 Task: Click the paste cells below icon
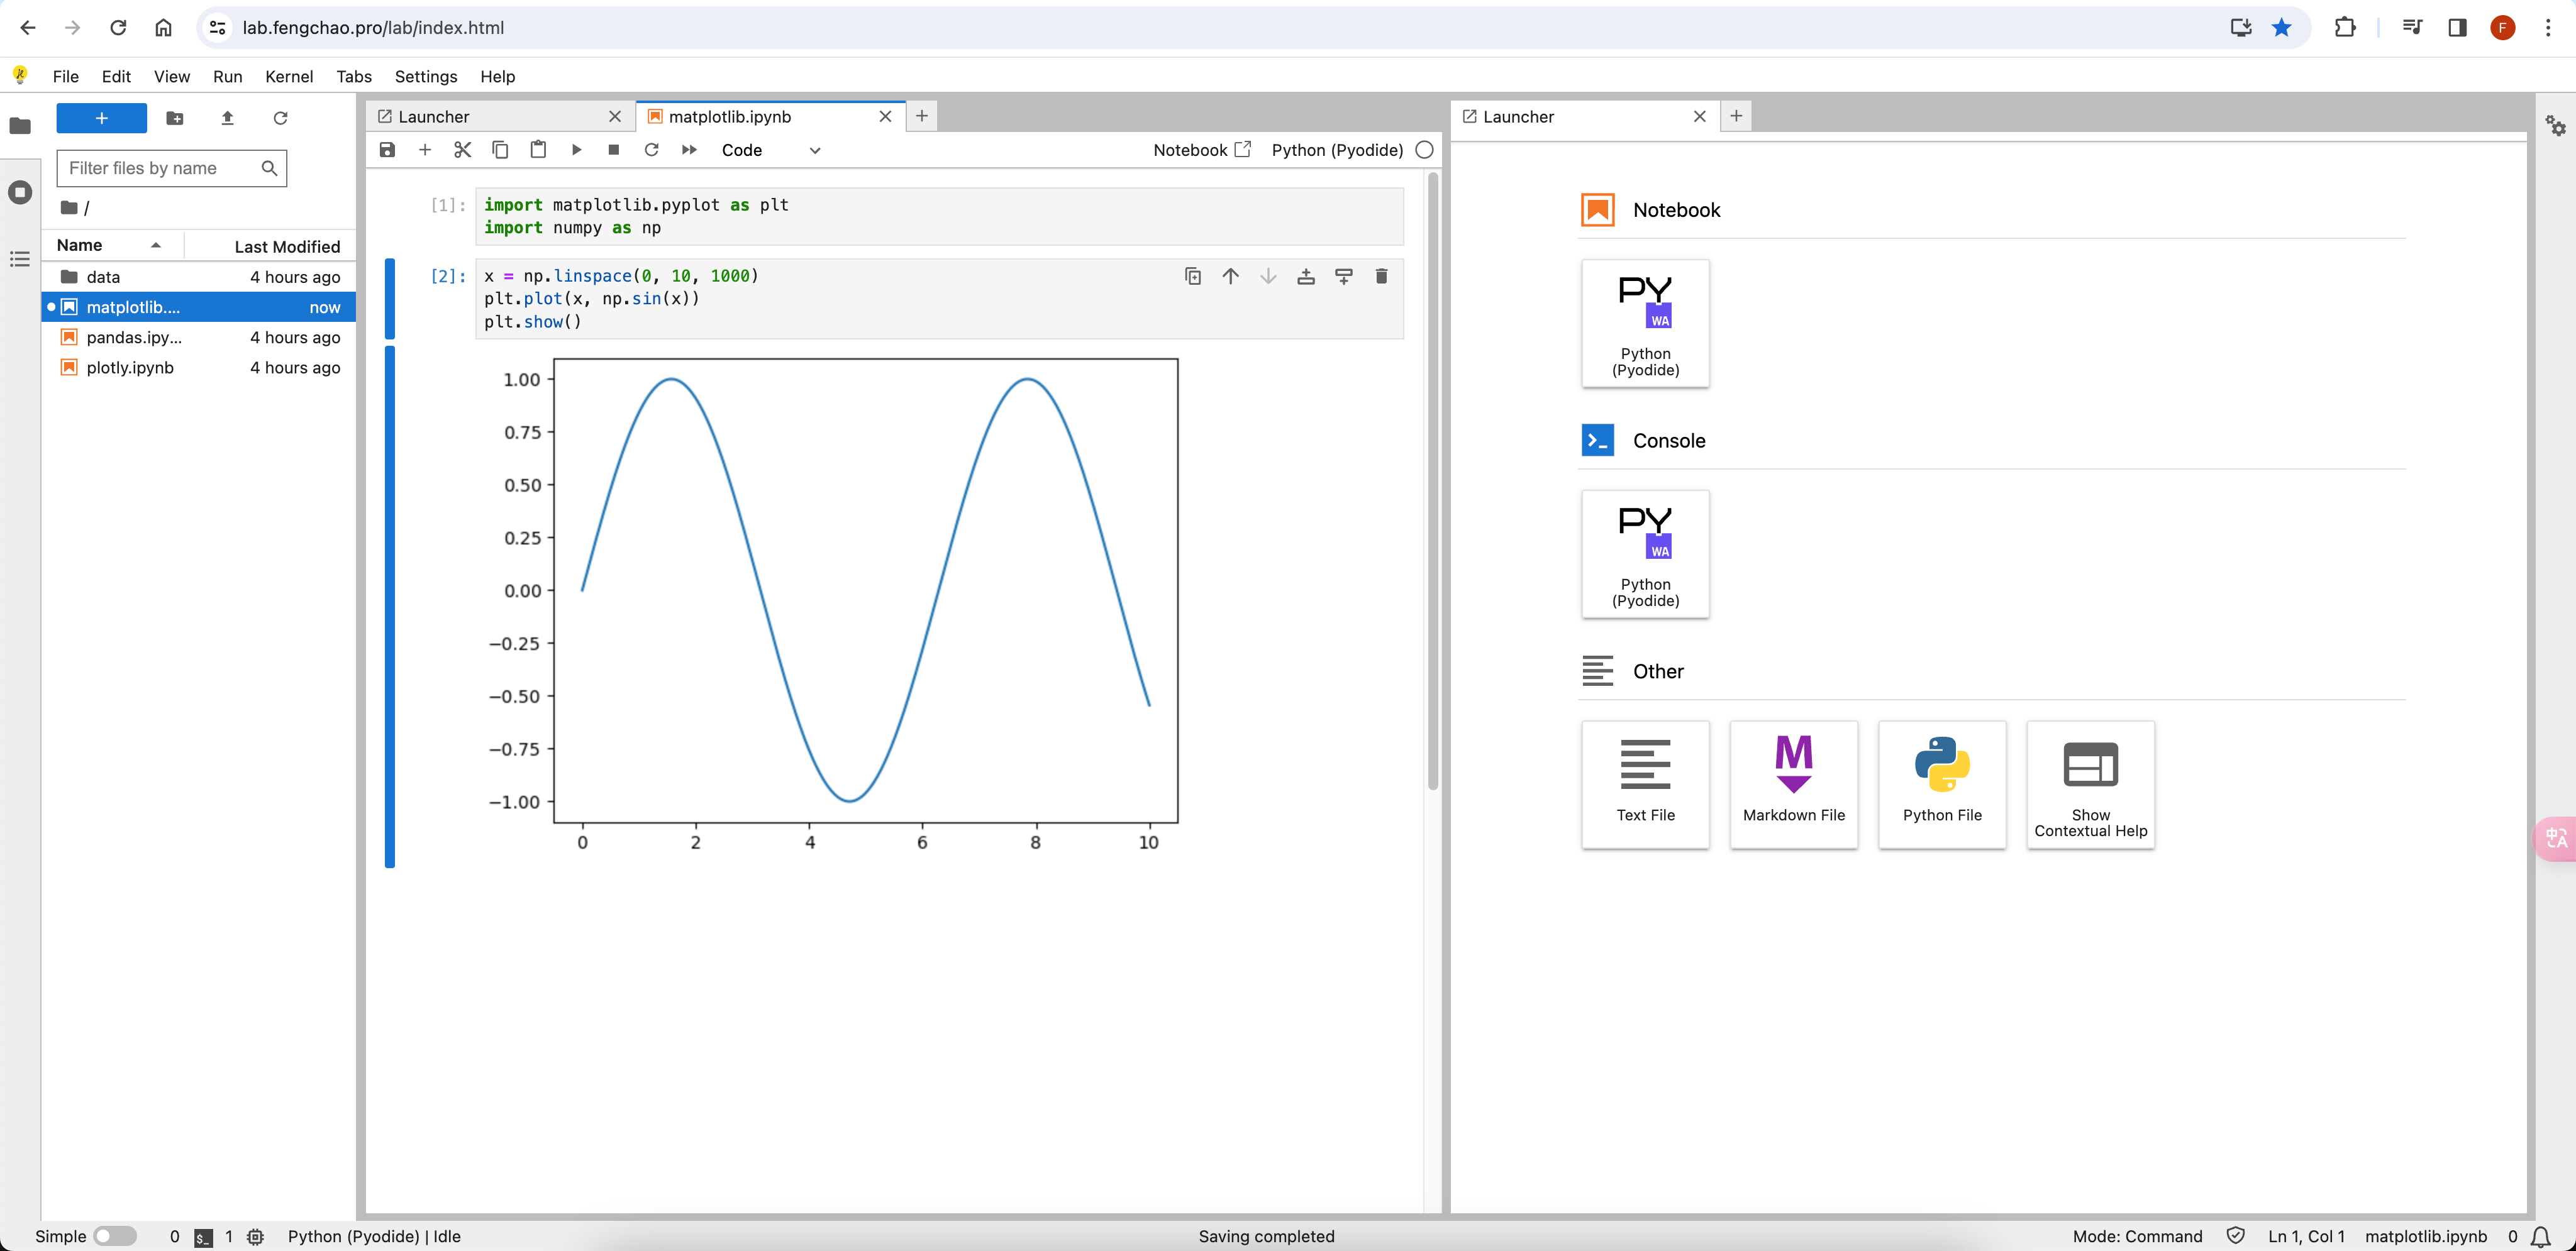pos(539,150)
